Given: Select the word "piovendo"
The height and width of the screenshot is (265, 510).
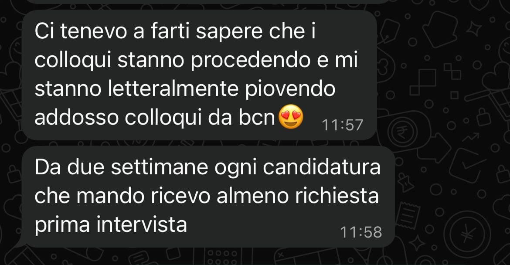Looking at the screenshot, I should [x=290, y=89].
